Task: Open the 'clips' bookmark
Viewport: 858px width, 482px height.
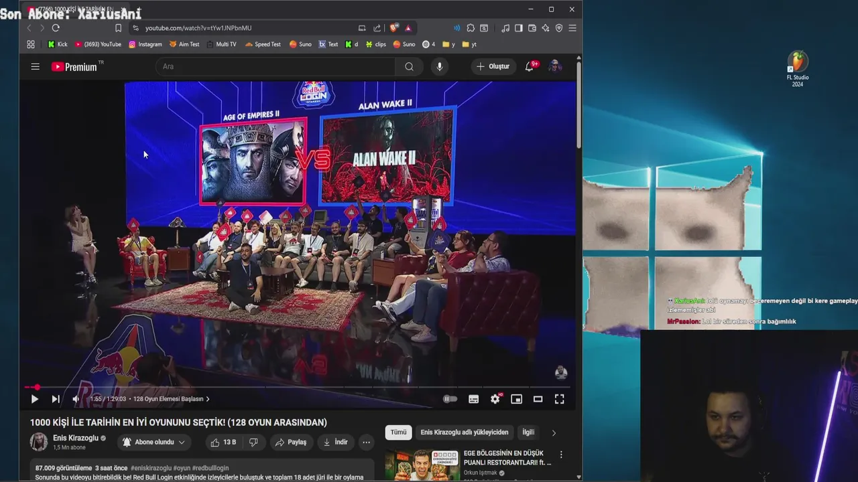Action: tap(376, 44)
